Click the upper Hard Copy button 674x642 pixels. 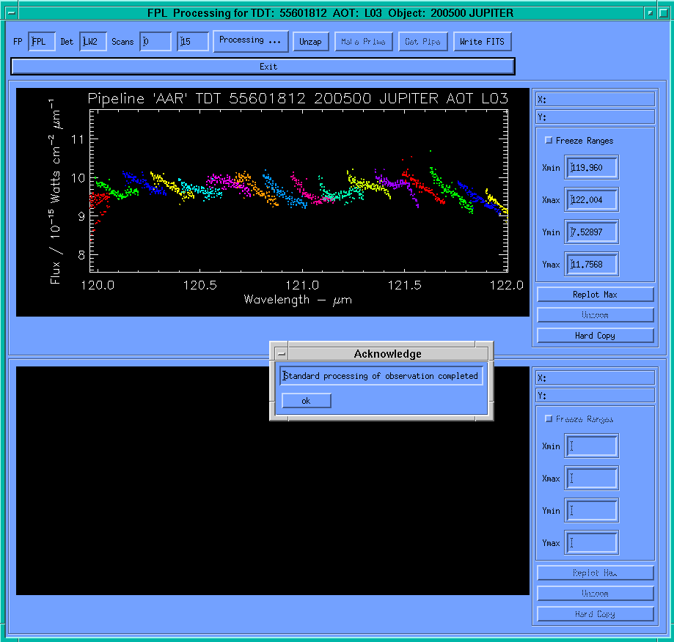click(x=595, y=336)
